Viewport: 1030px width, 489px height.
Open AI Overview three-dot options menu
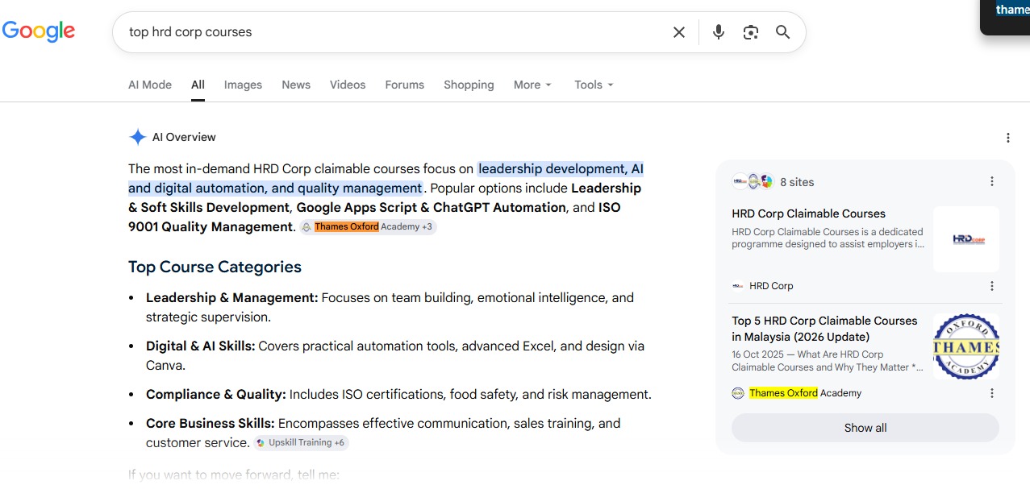pos(1007,138)
